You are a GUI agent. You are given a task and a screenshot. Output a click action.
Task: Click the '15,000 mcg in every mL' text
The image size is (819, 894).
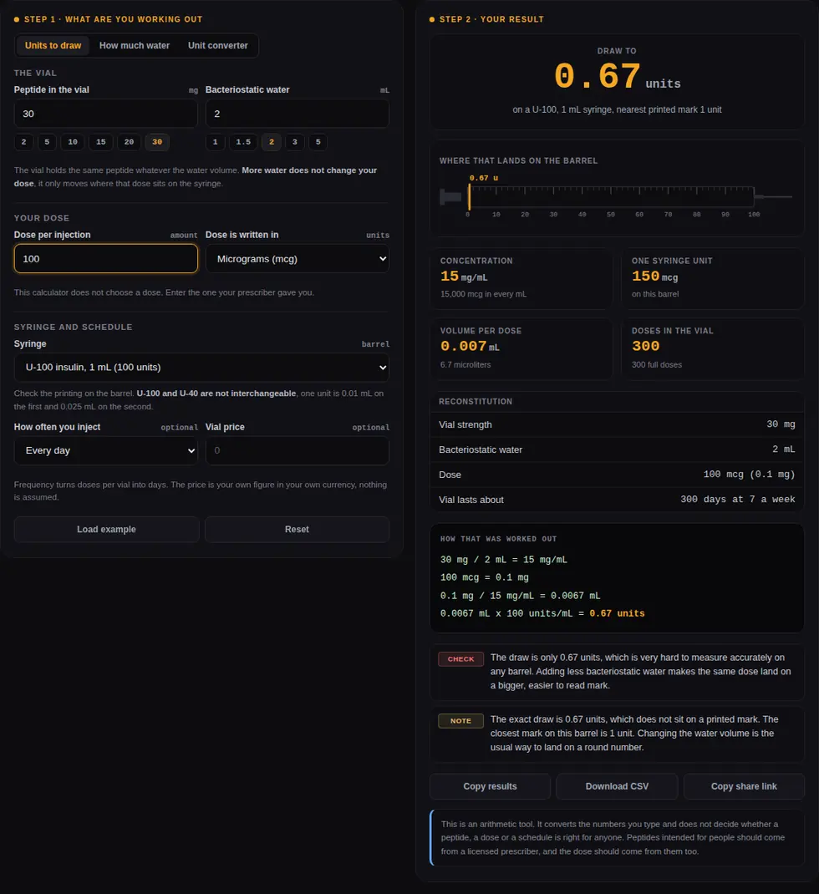click(483, 294)
